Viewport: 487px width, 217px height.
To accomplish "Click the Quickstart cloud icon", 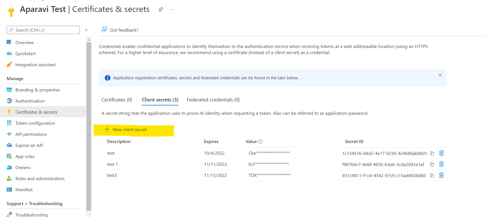I will coord(9,53).
